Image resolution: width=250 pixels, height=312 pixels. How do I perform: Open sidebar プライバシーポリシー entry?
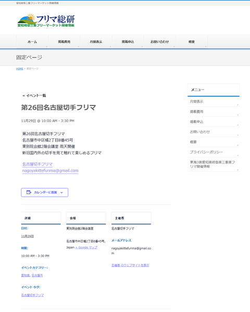[214, 152]
